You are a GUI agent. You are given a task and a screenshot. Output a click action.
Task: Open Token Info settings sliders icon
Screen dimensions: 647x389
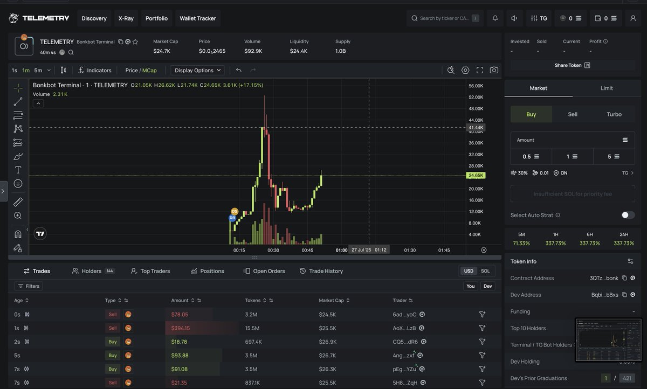click(x=630, y=261)
